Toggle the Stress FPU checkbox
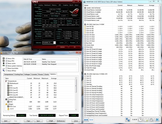 tap(6, 61)
